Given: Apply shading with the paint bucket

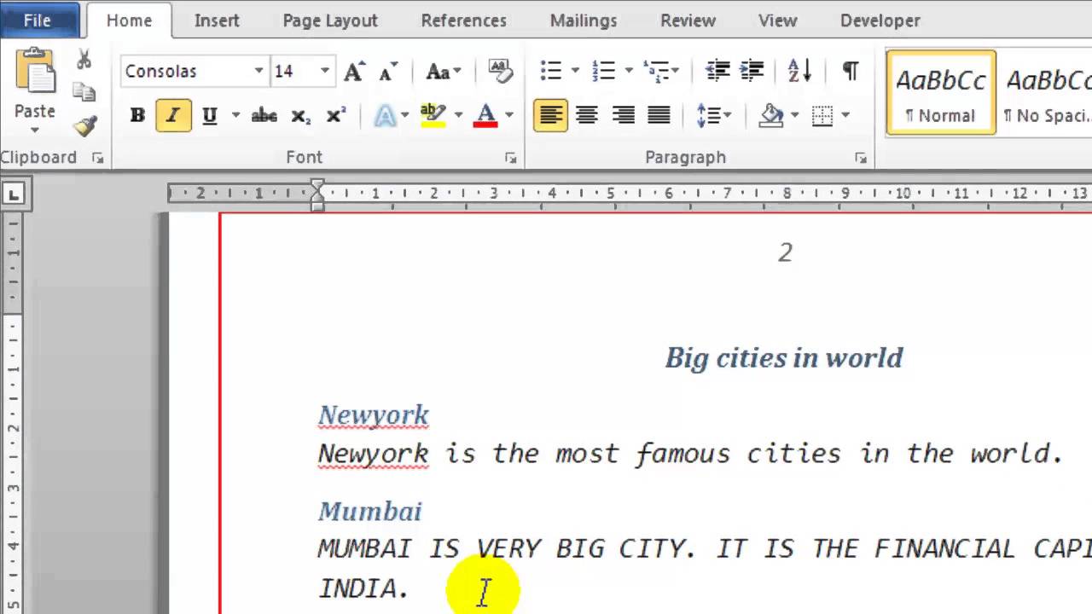Looking at the screenshot, I should [771, 115].
